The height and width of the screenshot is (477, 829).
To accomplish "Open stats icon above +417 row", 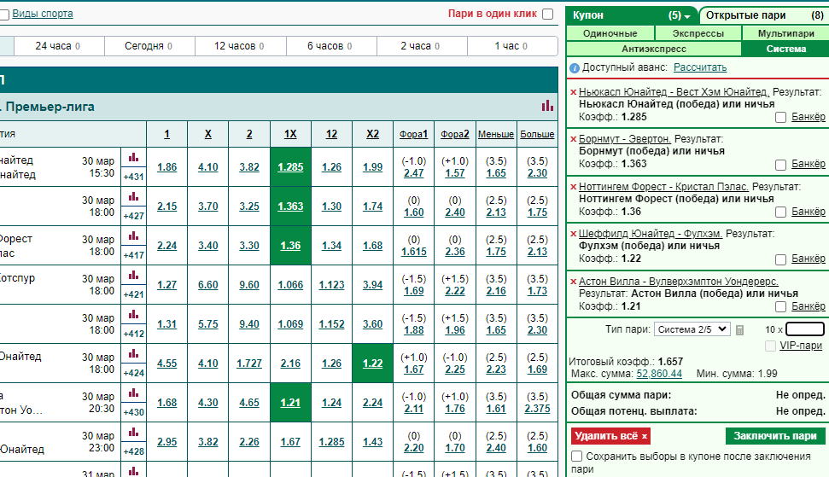I will click(134, 236).
